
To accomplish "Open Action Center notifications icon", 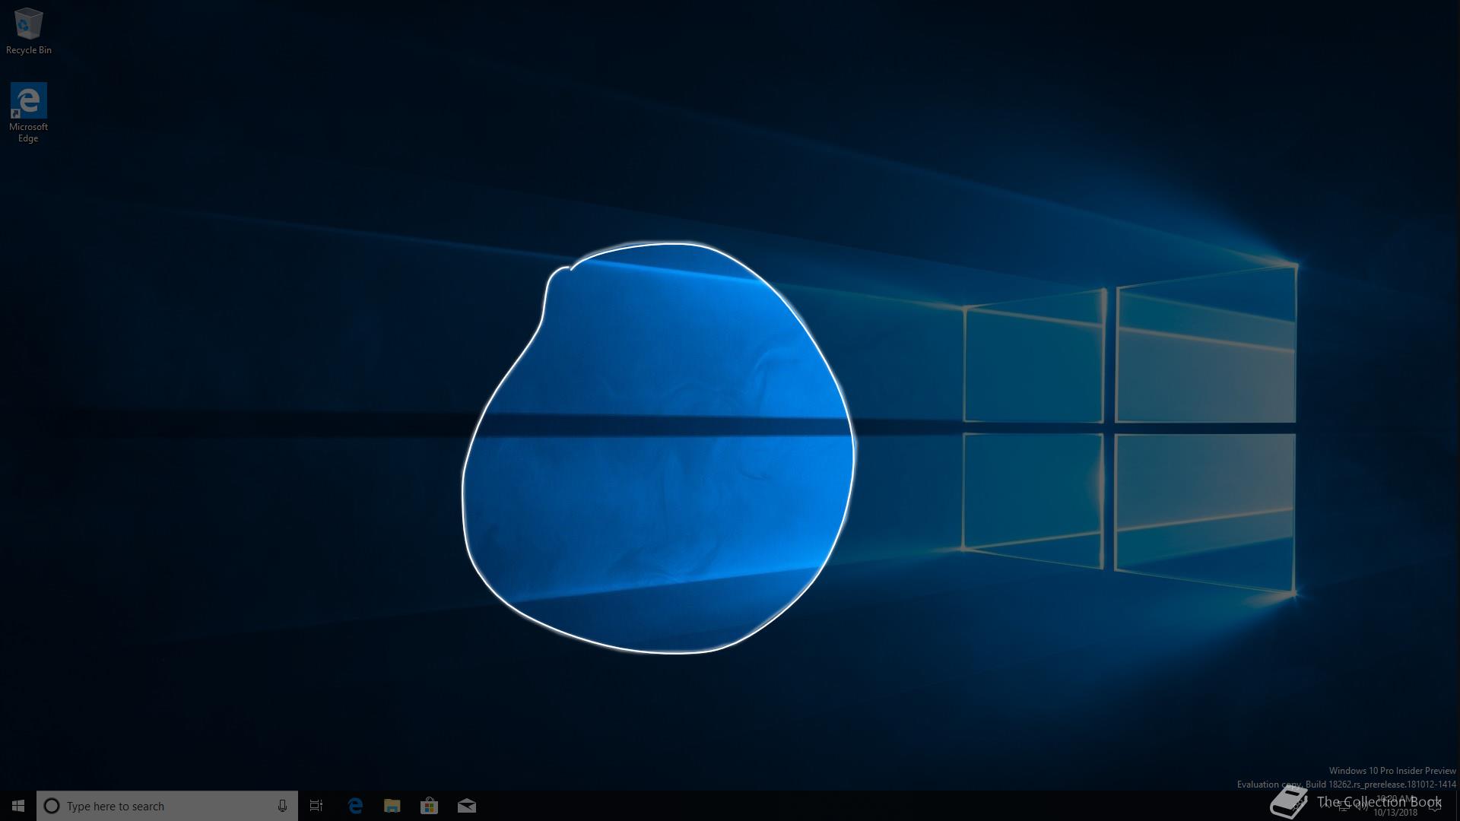I will pos(1435,806).
